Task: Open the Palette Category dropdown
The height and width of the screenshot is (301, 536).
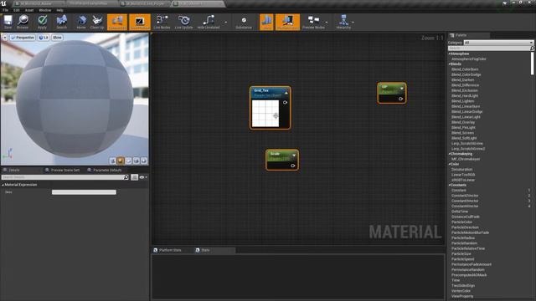Action: (x=498, y=43)
